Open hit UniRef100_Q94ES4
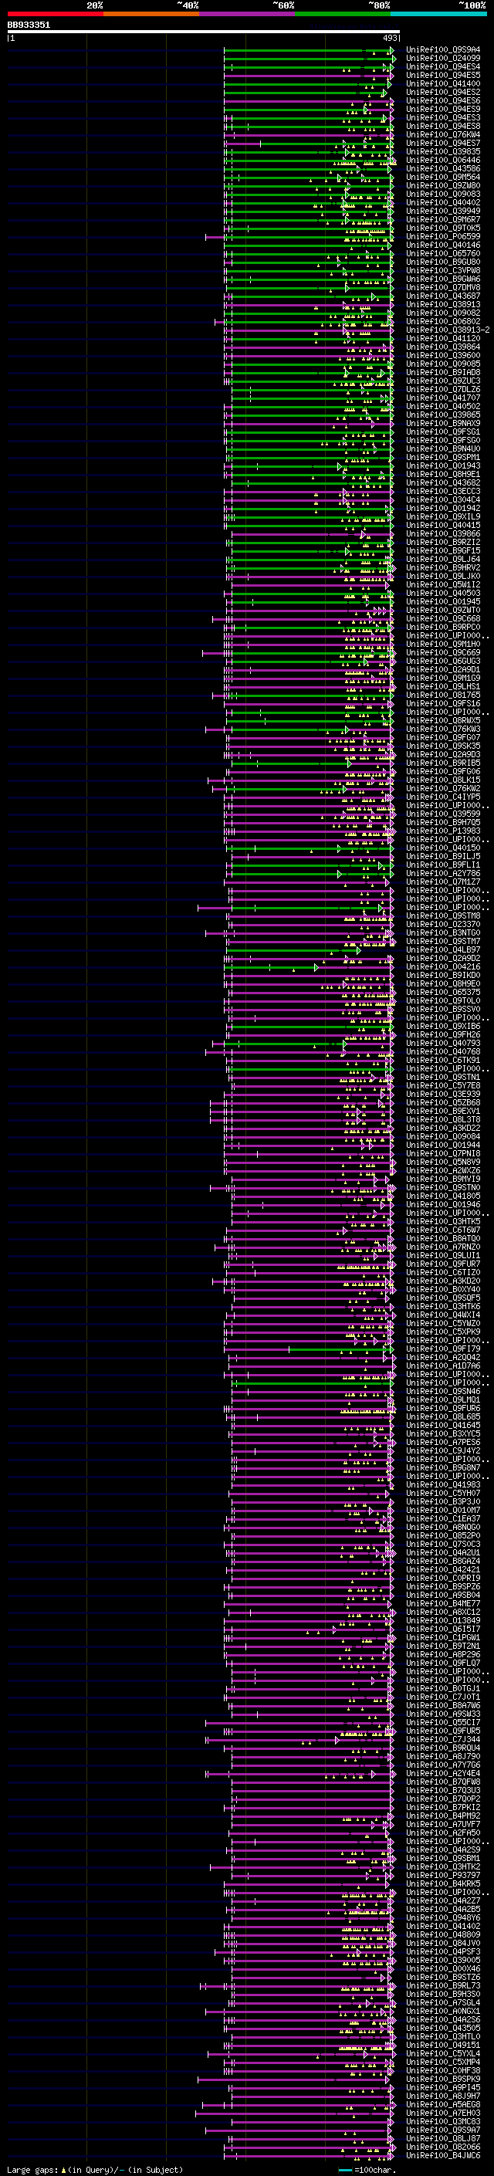Viewport: 494px width, 2176px height. point(443,66)
